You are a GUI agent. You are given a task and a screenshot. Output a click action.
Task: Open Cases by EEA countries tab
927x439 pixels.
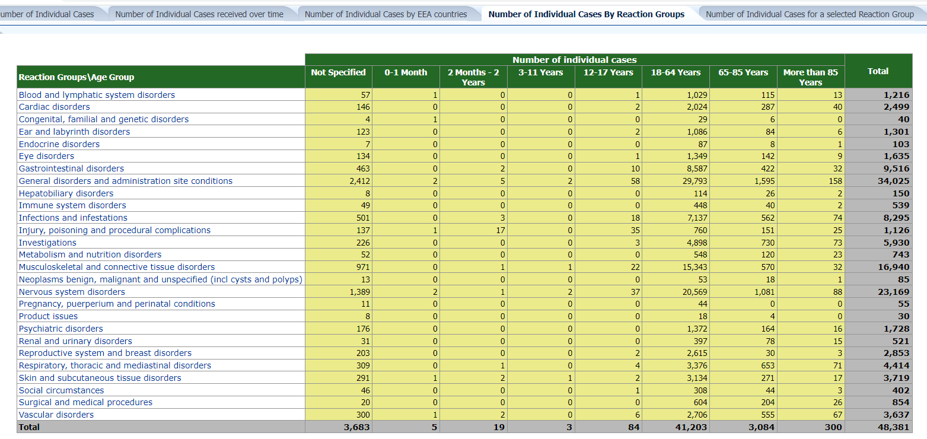pos(386,14)
